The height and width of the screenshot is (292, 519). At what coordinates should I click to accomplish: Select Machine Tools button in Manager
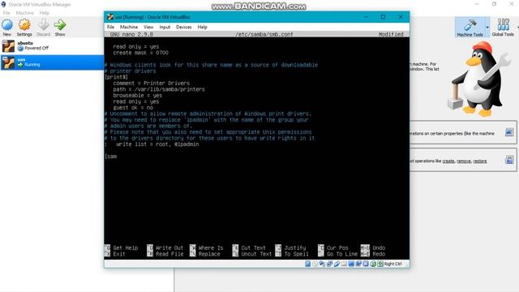[x=470, y=28]
